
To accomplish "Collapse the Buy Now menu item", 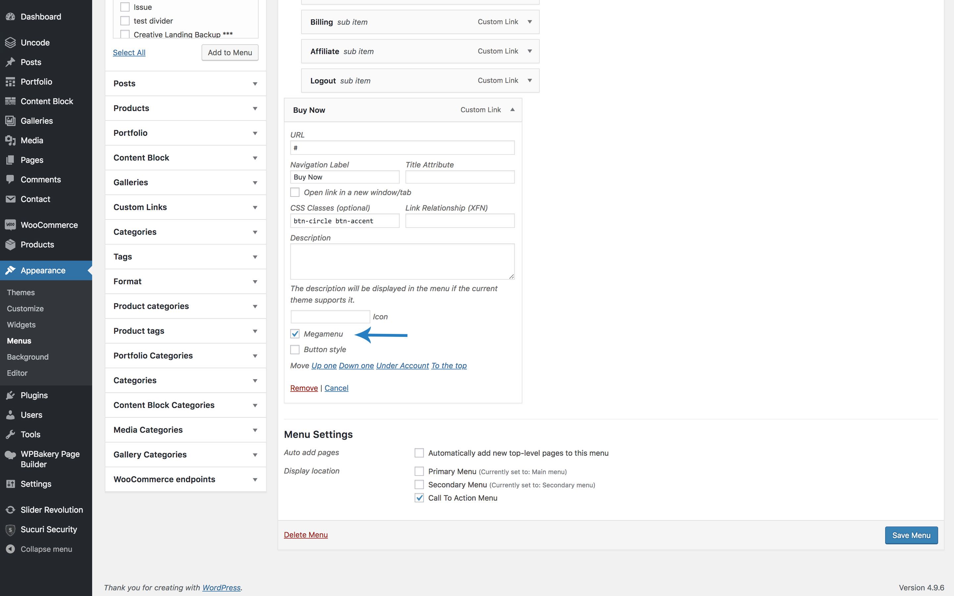I will (512, 110).
